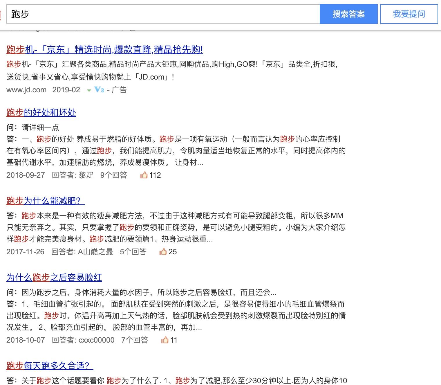Click the 广告 label

pos(119,90)
